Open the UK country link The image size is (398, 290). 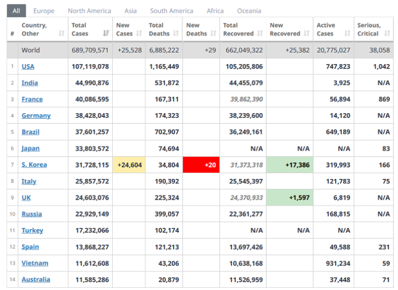(26, 198)
